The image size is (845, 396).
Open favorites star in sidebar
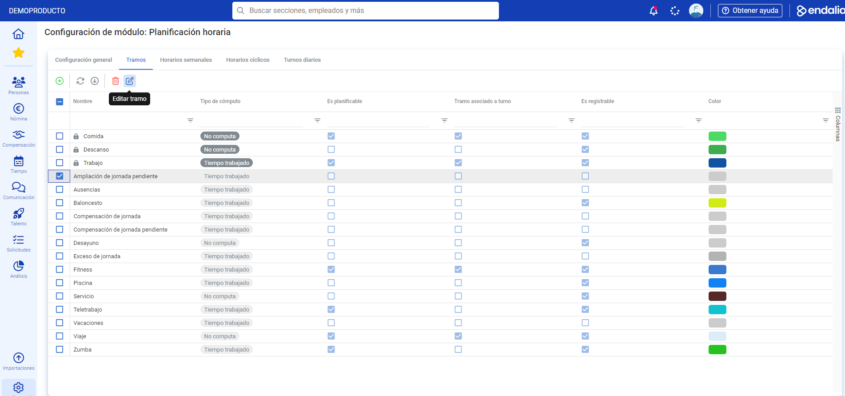18,53
